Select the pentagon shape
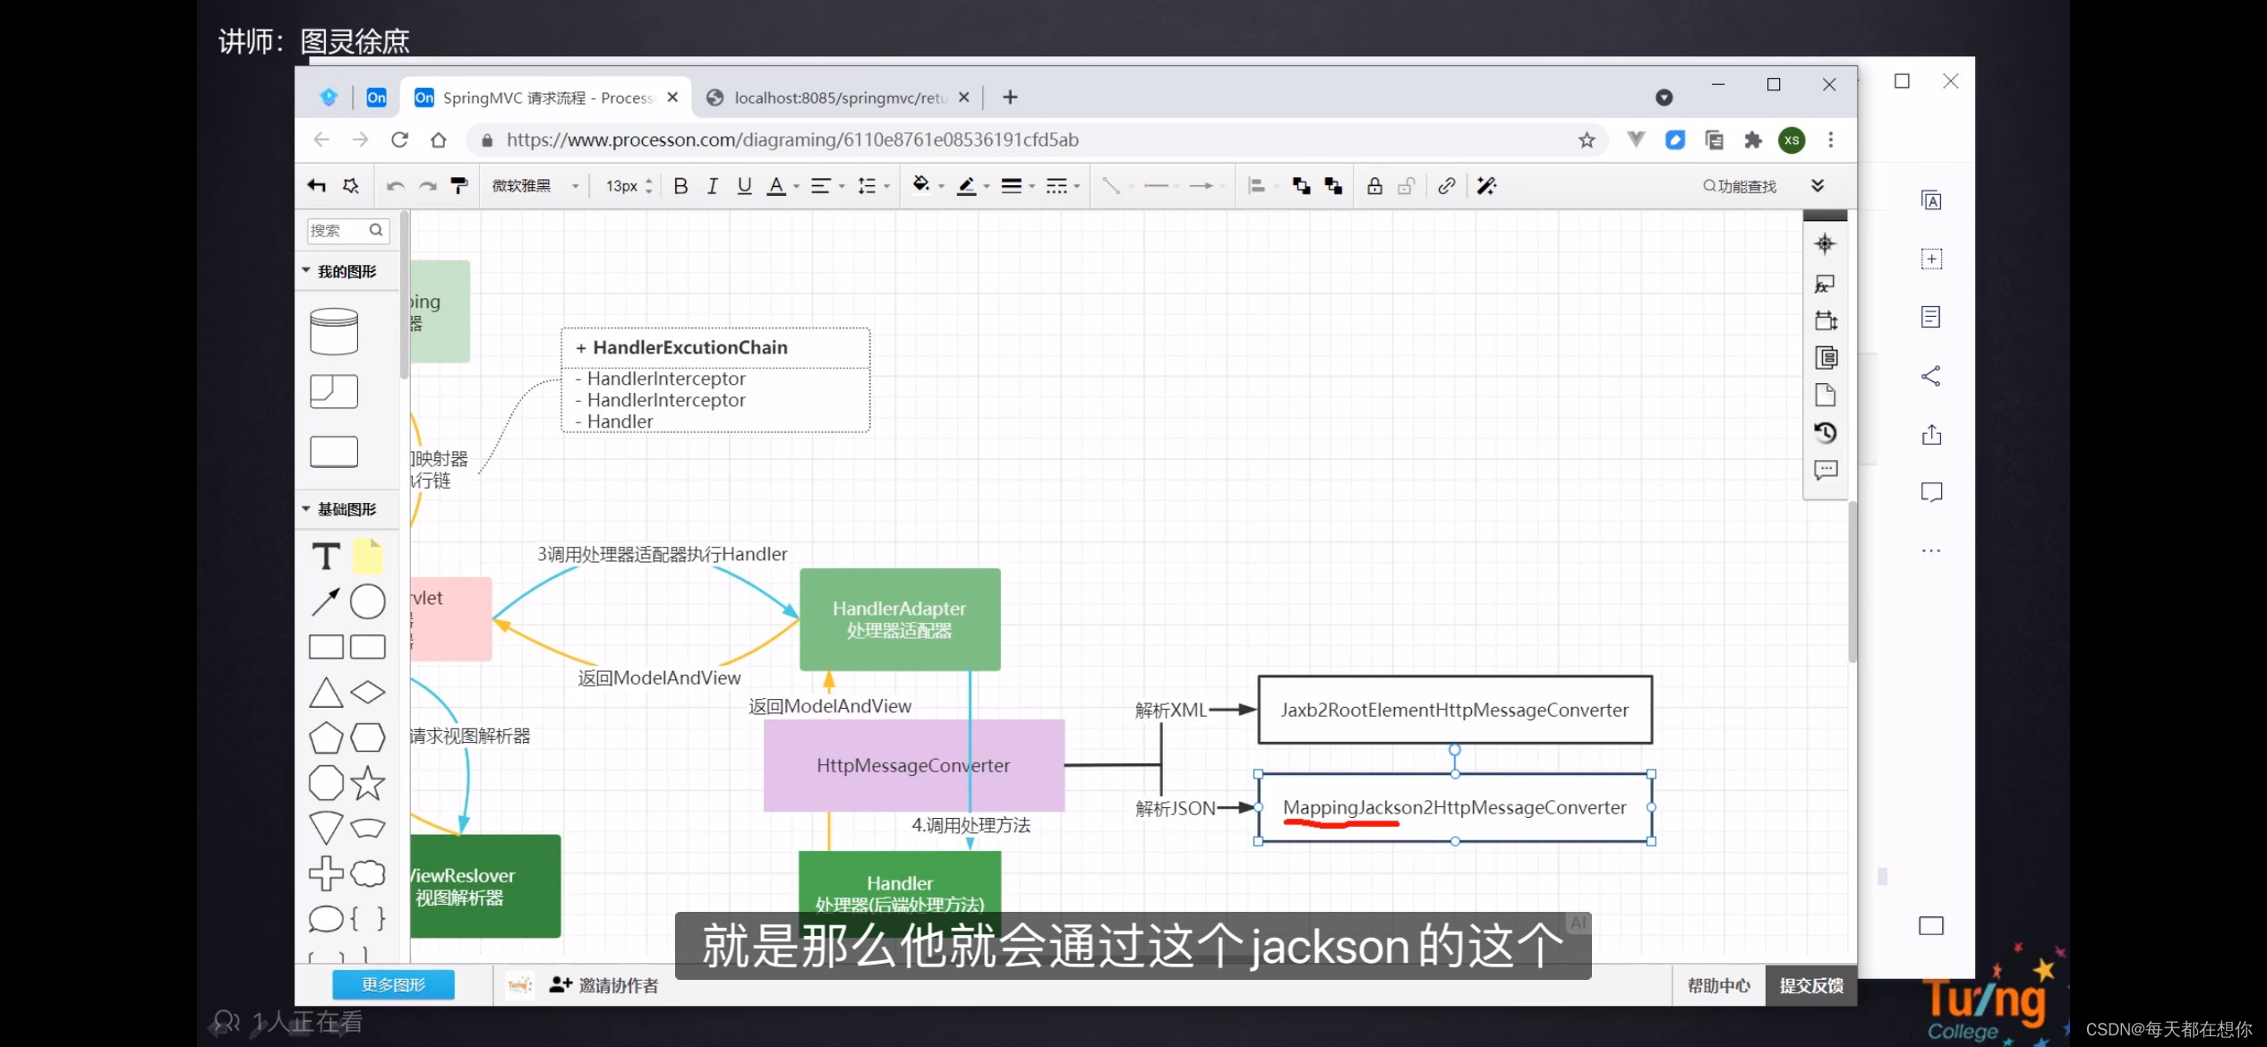Image resolution: width=2267 pixels, height=1047 pixels. coord(326,738)
